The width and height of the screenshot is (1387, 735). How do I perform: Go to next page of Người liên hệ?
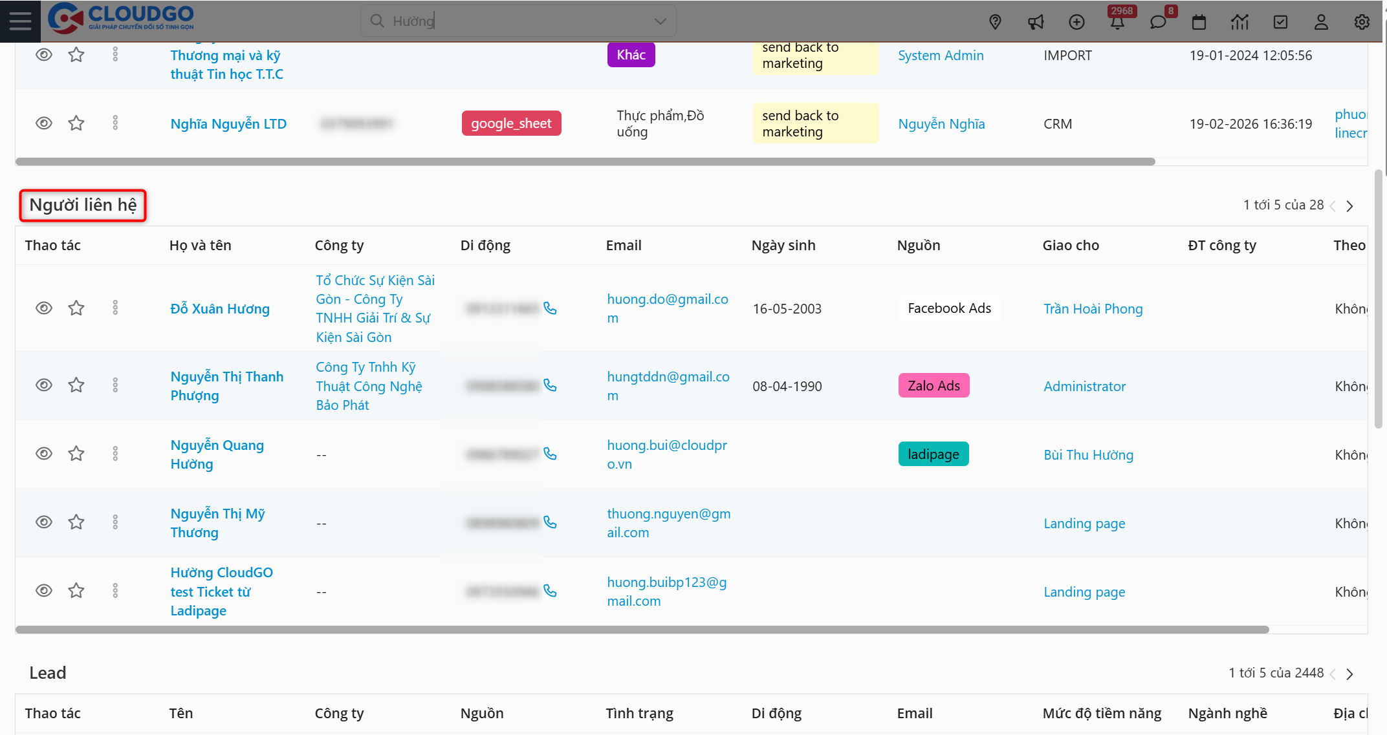(1349, 206)
